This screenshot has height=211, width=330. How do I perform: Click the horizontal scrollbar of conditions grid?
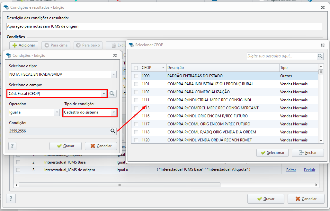click(x=120, y=185)
